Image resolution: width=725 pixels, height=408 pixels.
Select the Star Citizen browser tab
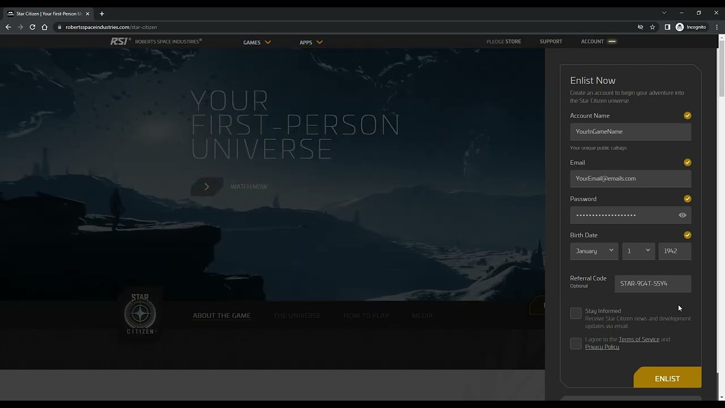tap(48, 14)
